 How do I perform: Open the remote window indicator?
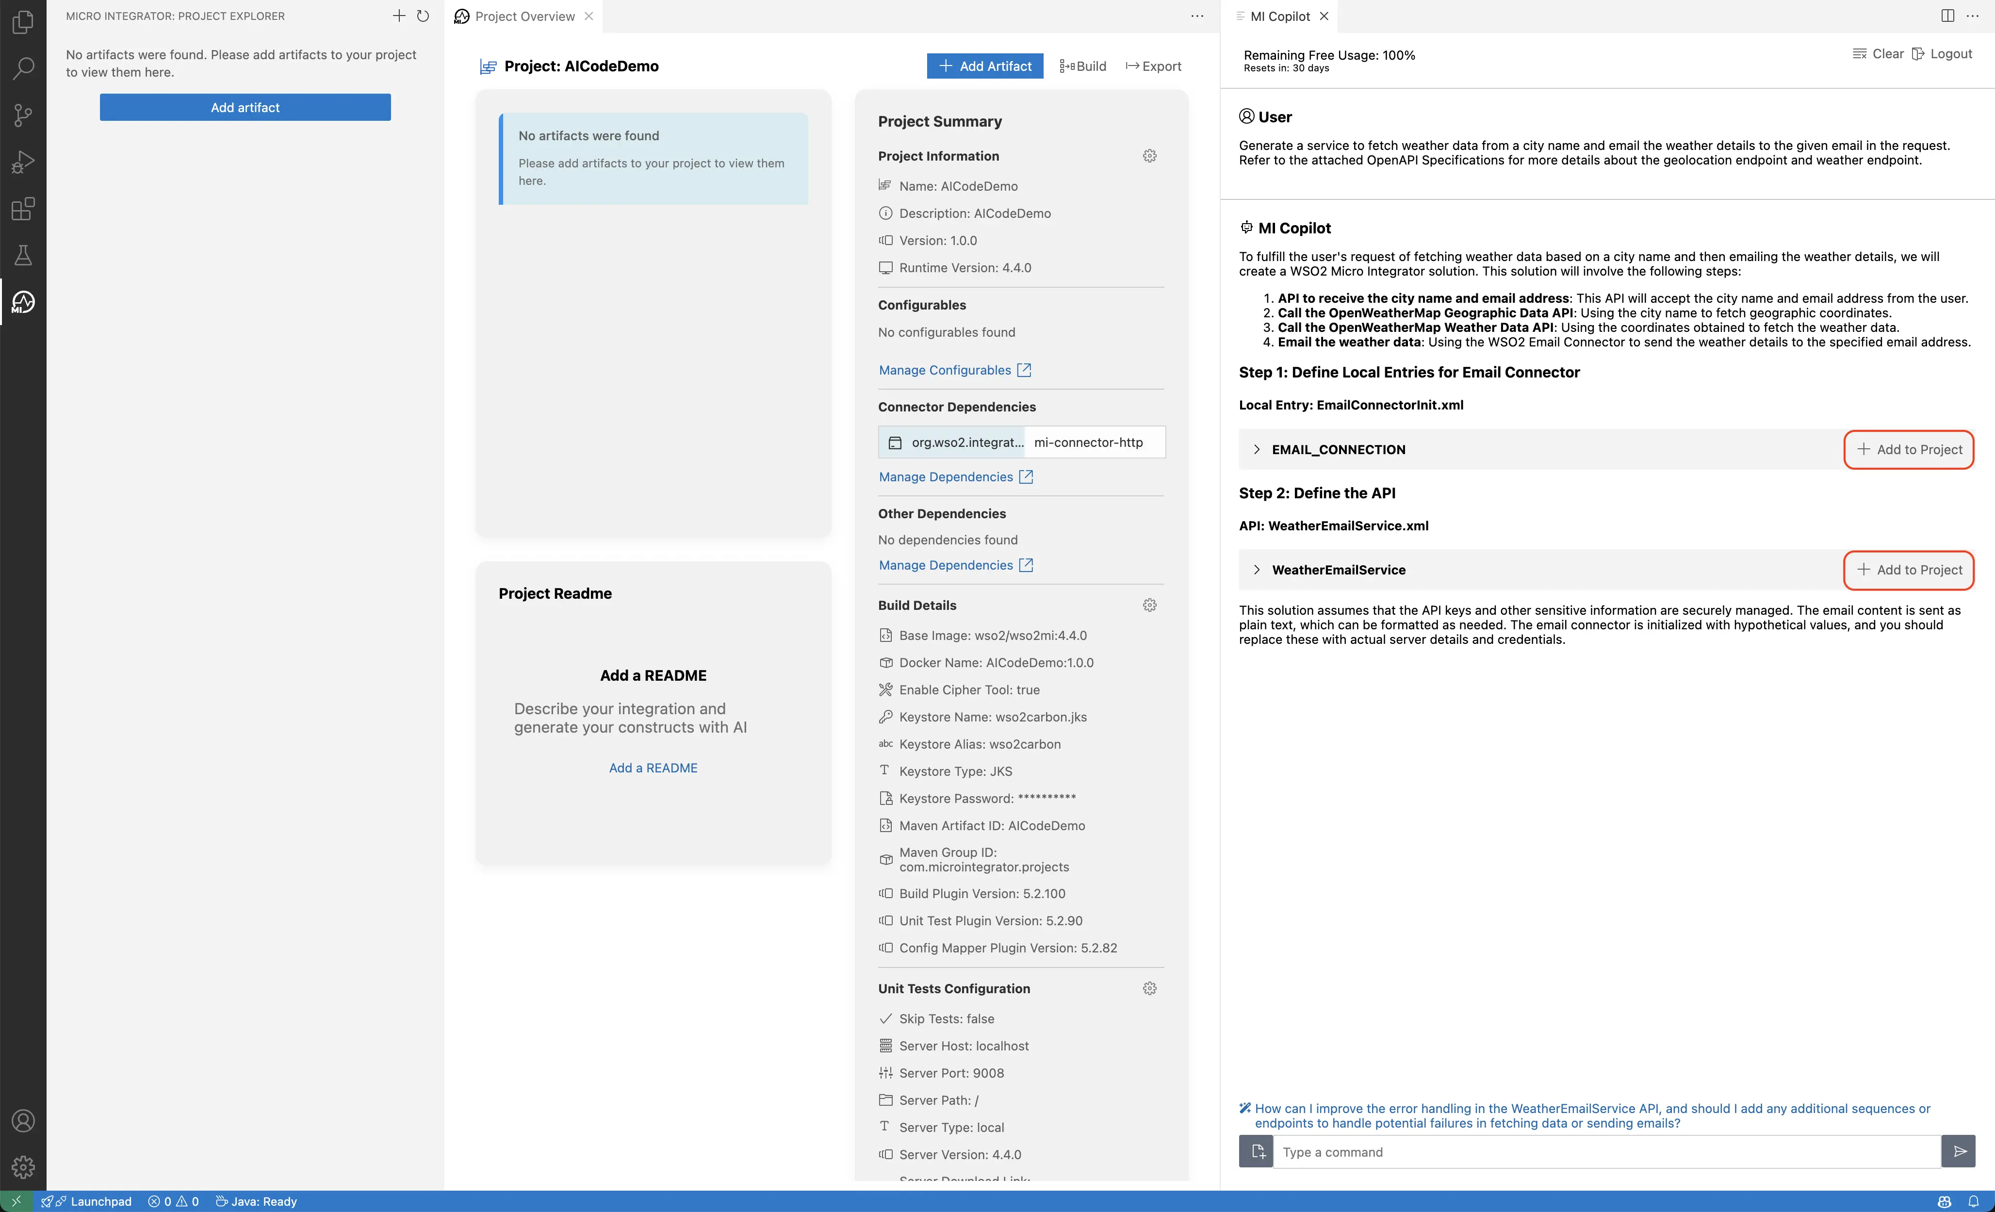click(16, 1201)
